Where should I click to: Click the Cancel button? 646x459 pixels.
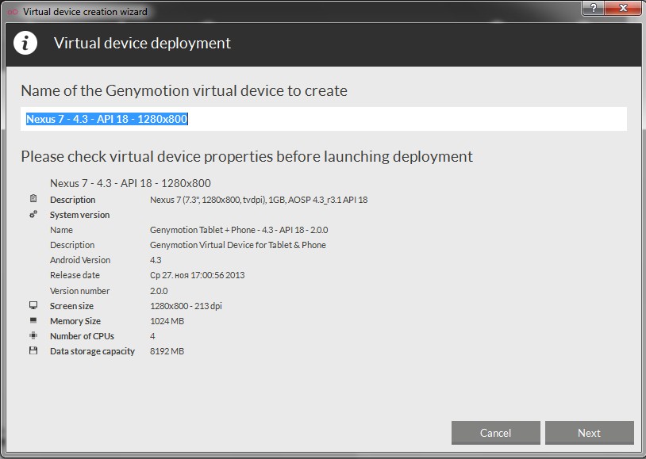click(x=496, y=433)
